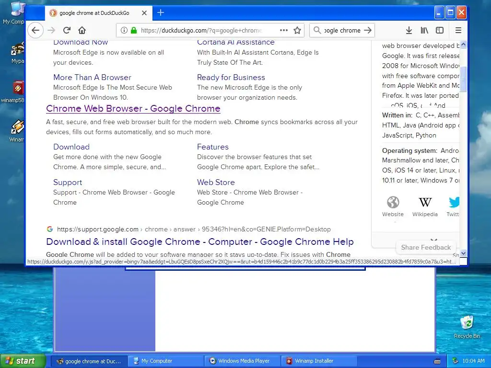Bookmark this page with the star
491x368 pixels.
297,30
